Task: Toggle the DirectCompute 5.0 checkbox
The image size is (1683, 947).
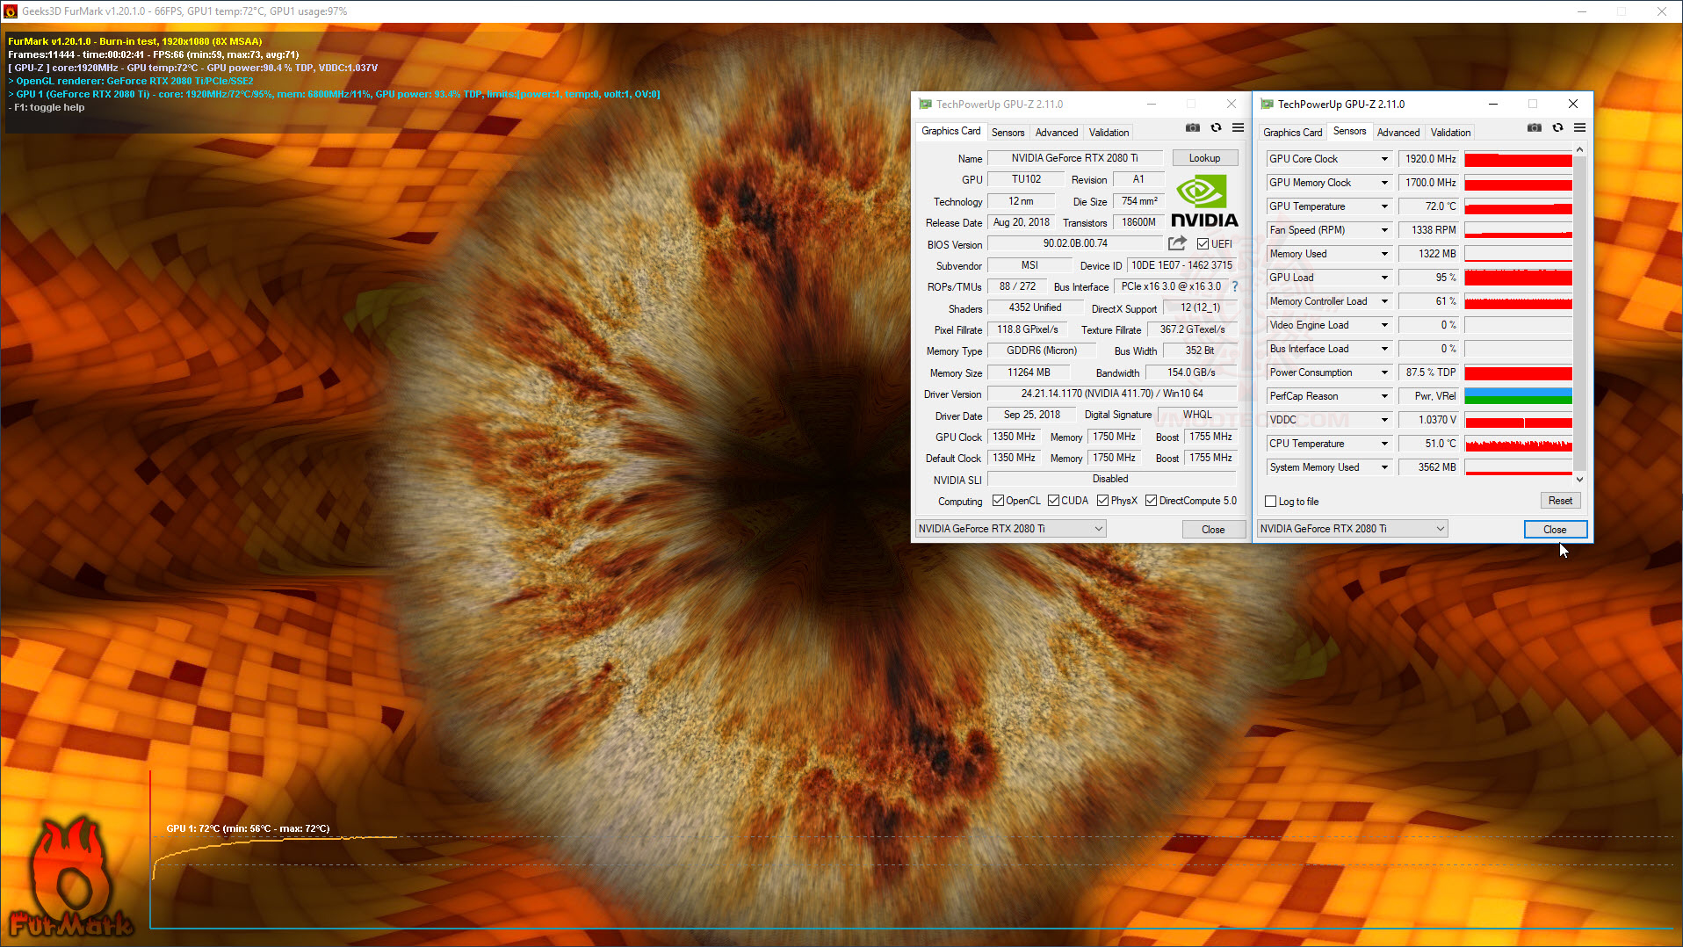Action: coord(1151,501)
